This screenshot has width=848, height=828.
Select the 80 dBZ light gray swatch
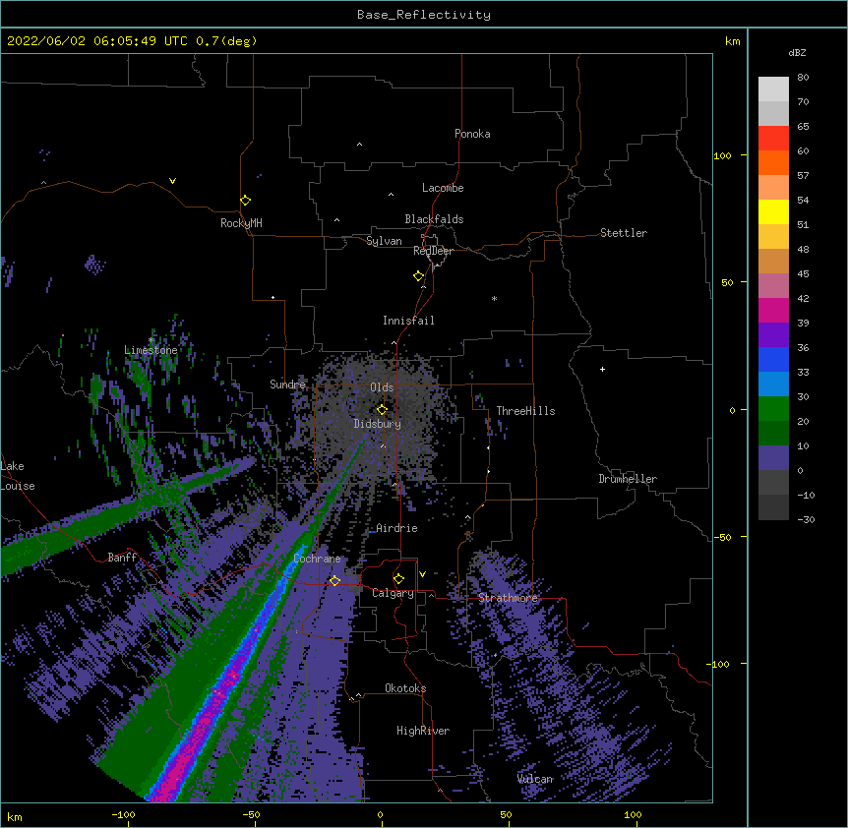(x=773, y=89)
